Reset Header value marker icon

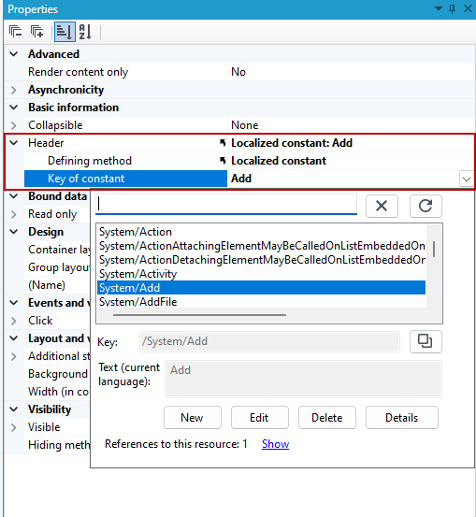pyautogui.click(x=223, y=143)
